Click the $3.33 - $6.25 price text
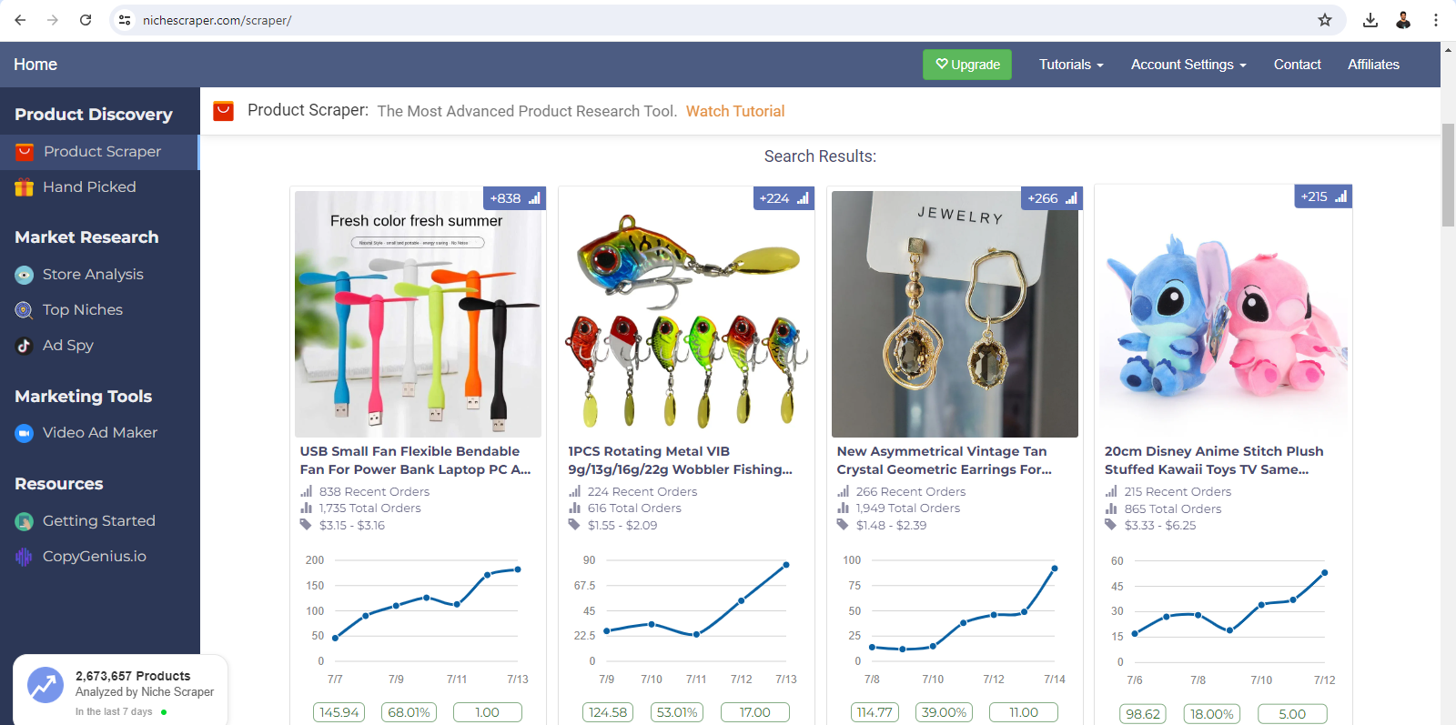The width and height of the screenshot is (1456, 725). click(x=1160, y=525)
